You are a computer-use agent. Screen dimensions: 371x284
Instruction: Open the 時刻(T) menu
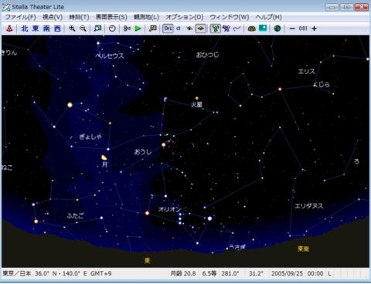[x=79, y=17]
